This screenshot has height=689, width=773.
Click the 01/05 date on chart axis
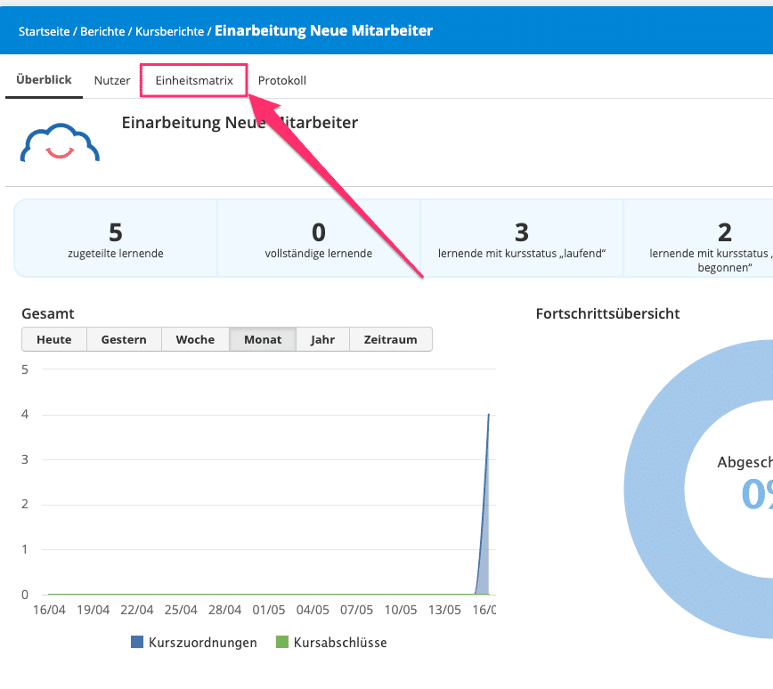click(269, 610)
